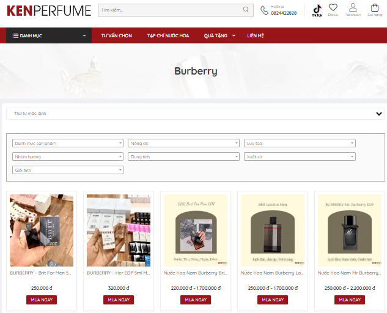Open BURBERRY - Brit For Men title link
The height and width of the screenshot is (313, 387).
40,273
